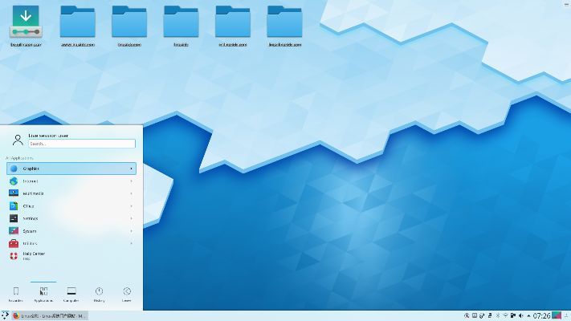The image size is (571, 321).
Task: Show hidden tray icons with the arrow
Action: point(528,315)
